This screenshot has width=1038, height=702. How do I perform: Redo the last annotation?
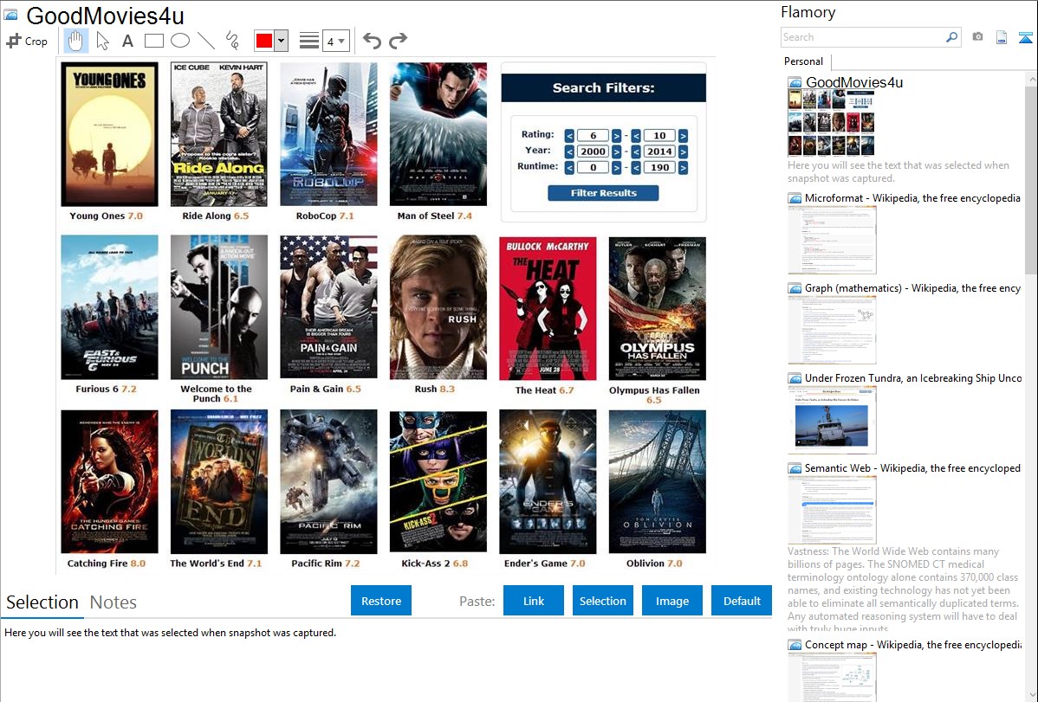pos(398,41)
